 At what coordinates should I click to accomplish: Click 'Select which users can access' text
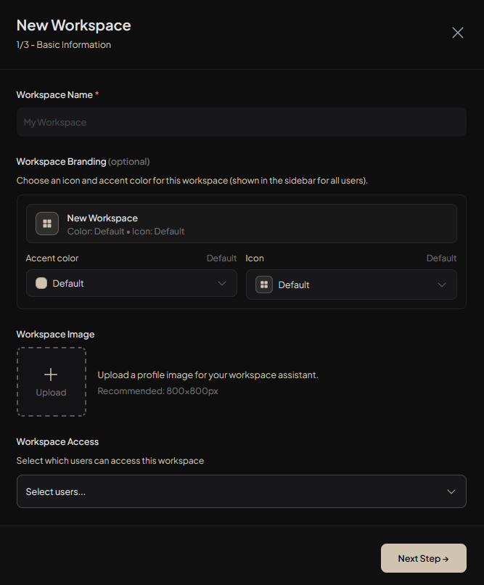pos(110,461)
